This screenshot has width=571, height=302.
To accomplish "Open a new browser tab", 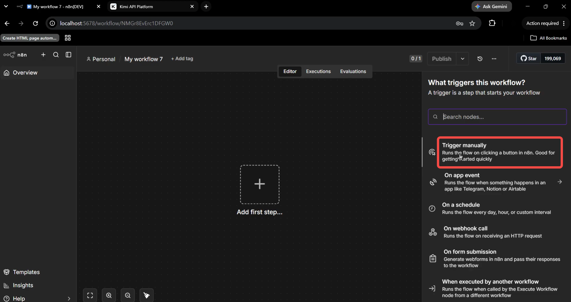I will click(206, 6).
